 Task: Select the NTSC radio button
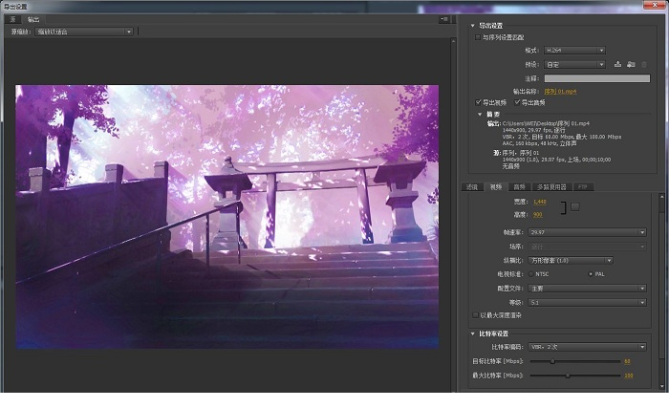pyautogui.click(x=531, y=274)
